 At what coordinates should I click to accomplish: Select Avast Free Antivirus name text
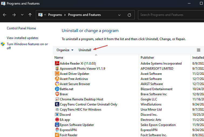click(x=74, y=79)
